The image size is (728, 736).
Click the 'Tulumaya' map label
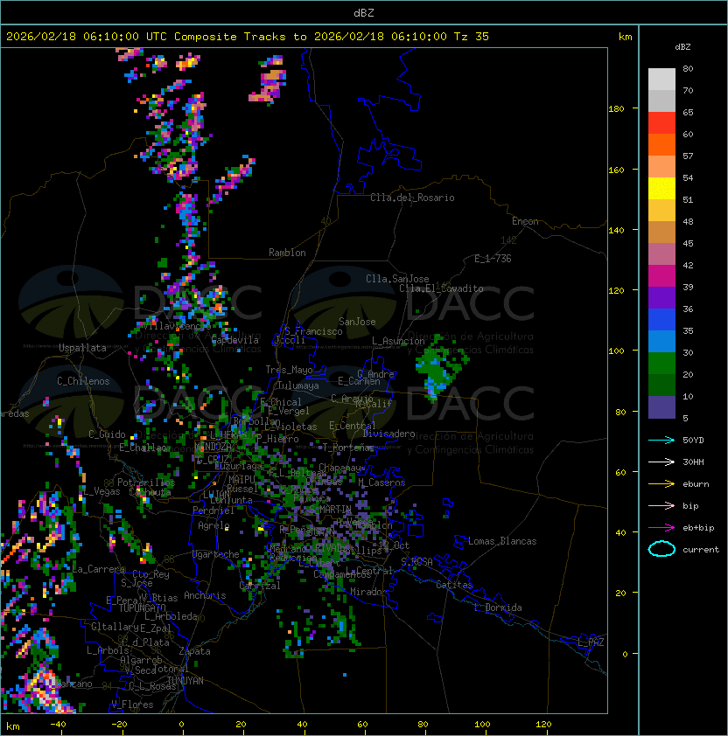[x=298, y=385]
